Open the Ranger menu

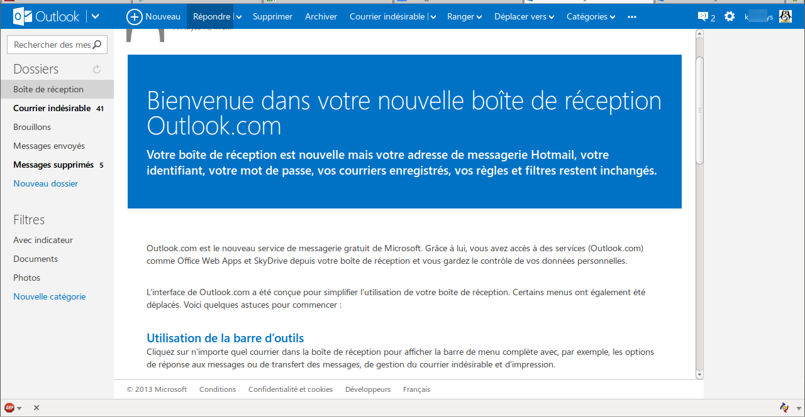[x=464, y=17]
